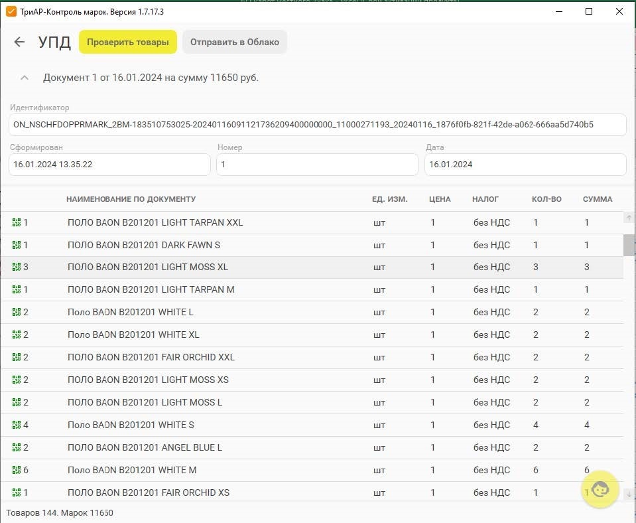Screen dimensions: 636x523
Task: Select row ПОЛО BAON B201201 ANGEL BLUE L
Action: 312,447
